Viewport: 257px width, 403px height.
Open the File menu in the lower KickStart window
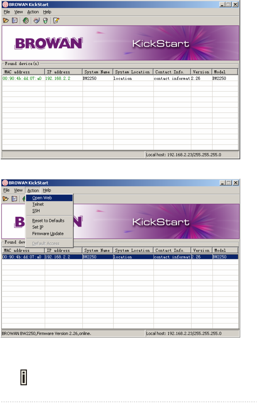7,190
